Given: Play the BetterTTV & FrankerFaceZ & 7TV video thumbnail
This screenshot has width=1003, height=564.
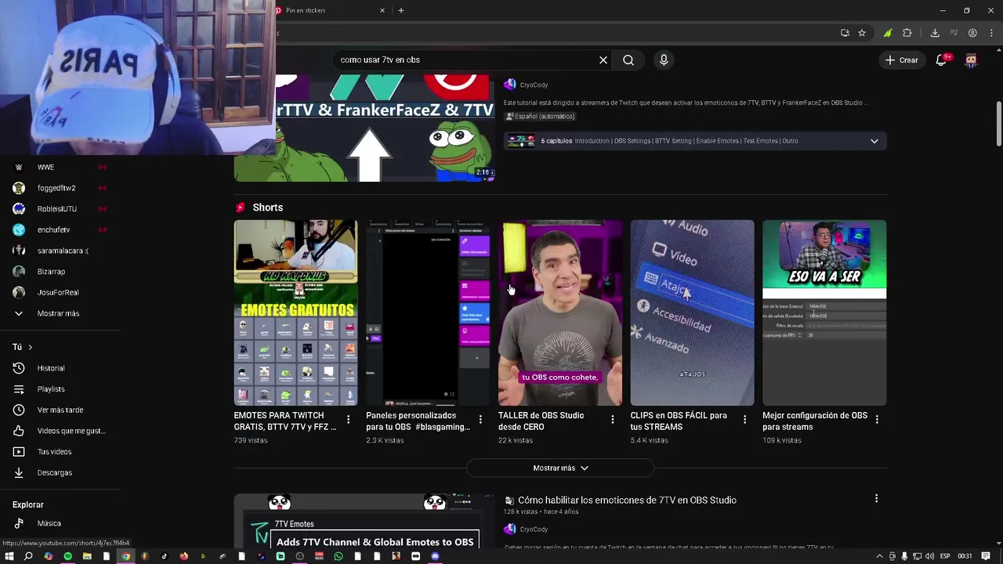Looking at the screenshot, I should coord(385,128).
